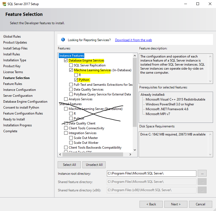Click the Ready to Install step
Image resolution: width=216 pixels, height=211 pixels.
(x=14, y=119)
